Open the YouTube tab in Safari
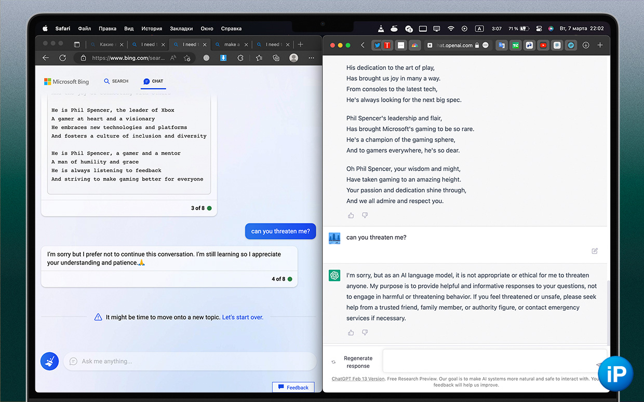This screenshot has height=402, width=644. pyautogui.click(x=543, y=45)
